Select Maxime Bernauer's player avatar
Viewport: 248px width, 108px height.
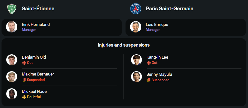[12, 77]
